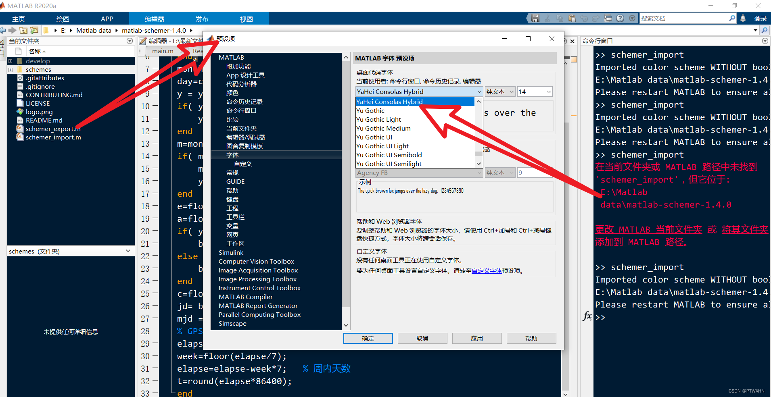The height and width of the screenshot is (397, 771).
Task: Expand the develop folder
Action: point(10,61)
